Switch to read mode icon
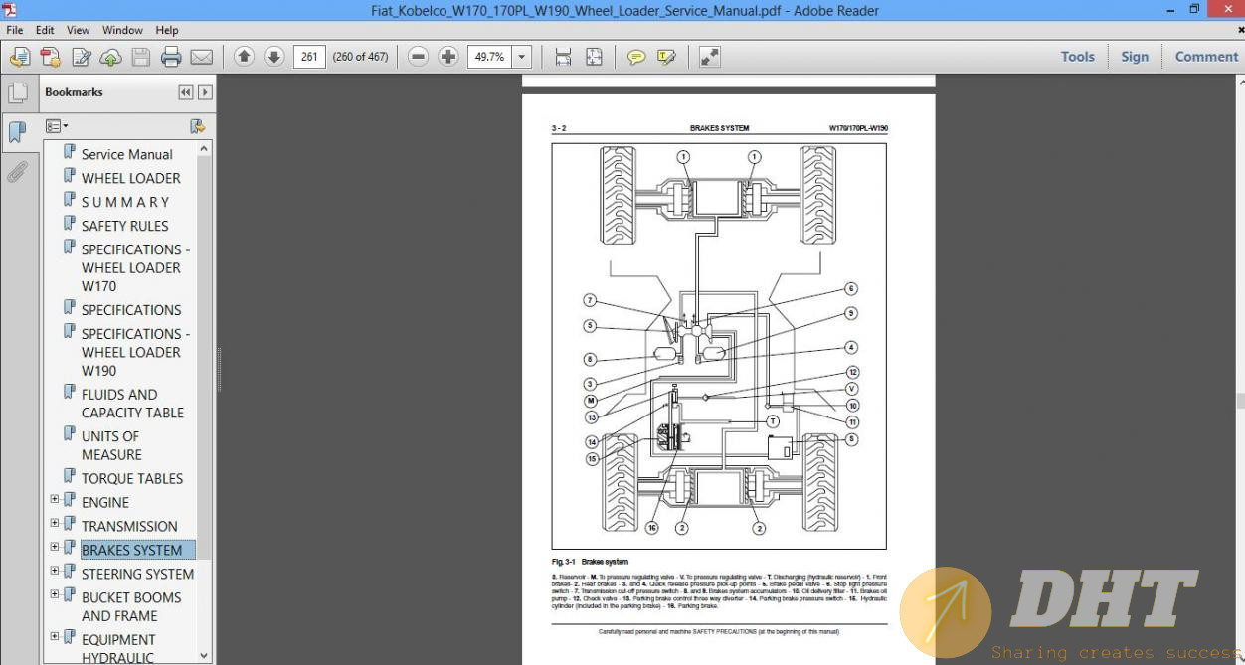Image resolution: width=1245 pixels, height=665 pixels. pyautogui.click(x=709, y=57)
